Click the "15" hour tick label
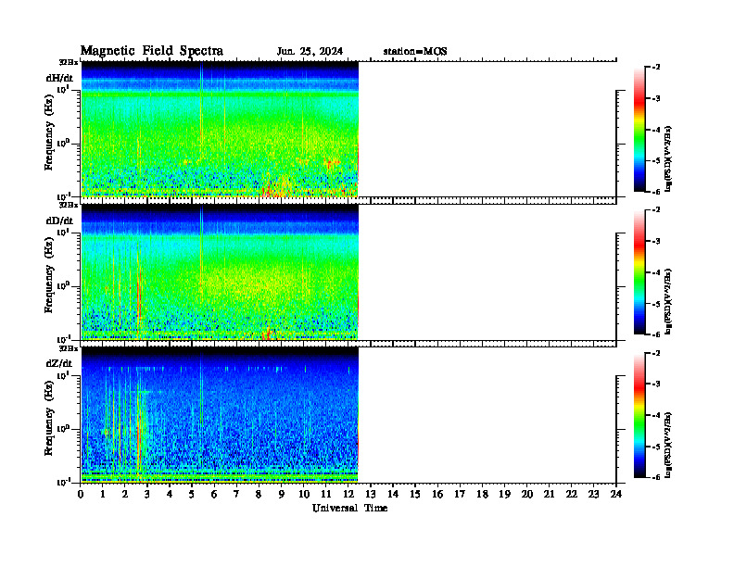Viewport: 734px width, 567px height. [x=415, y=495]
